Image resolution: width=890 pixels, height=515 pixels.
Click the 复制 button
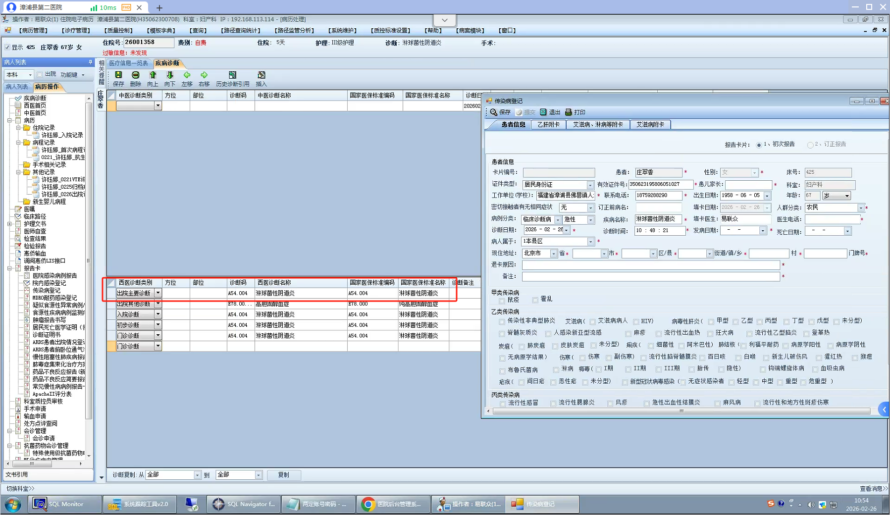pyautogui.click(x=283, y=475)
